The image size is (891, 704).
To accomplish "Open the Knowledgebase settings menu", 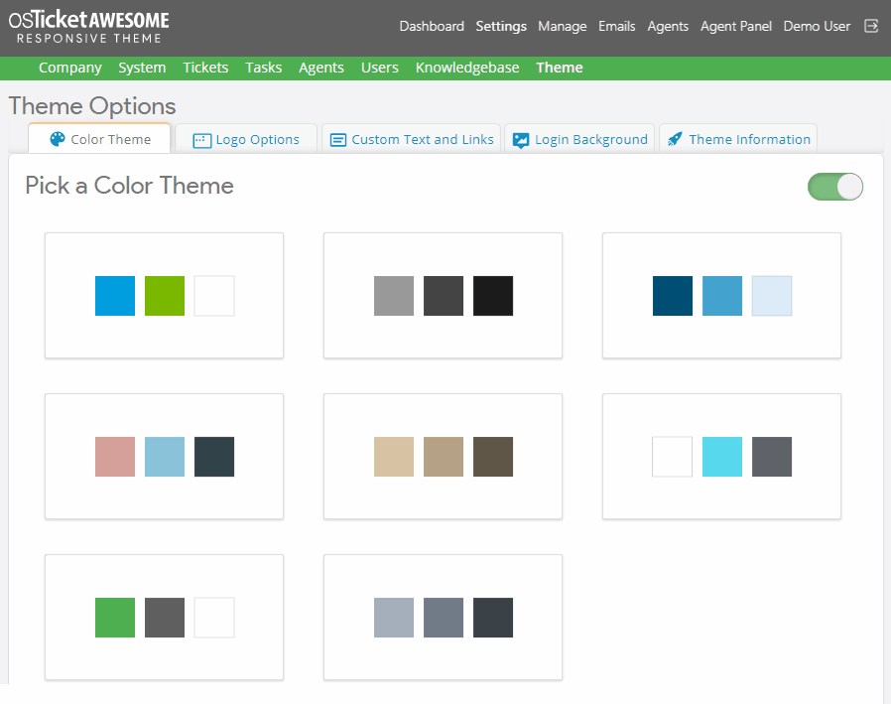I will pyautogui.click(x=467, y=68).
